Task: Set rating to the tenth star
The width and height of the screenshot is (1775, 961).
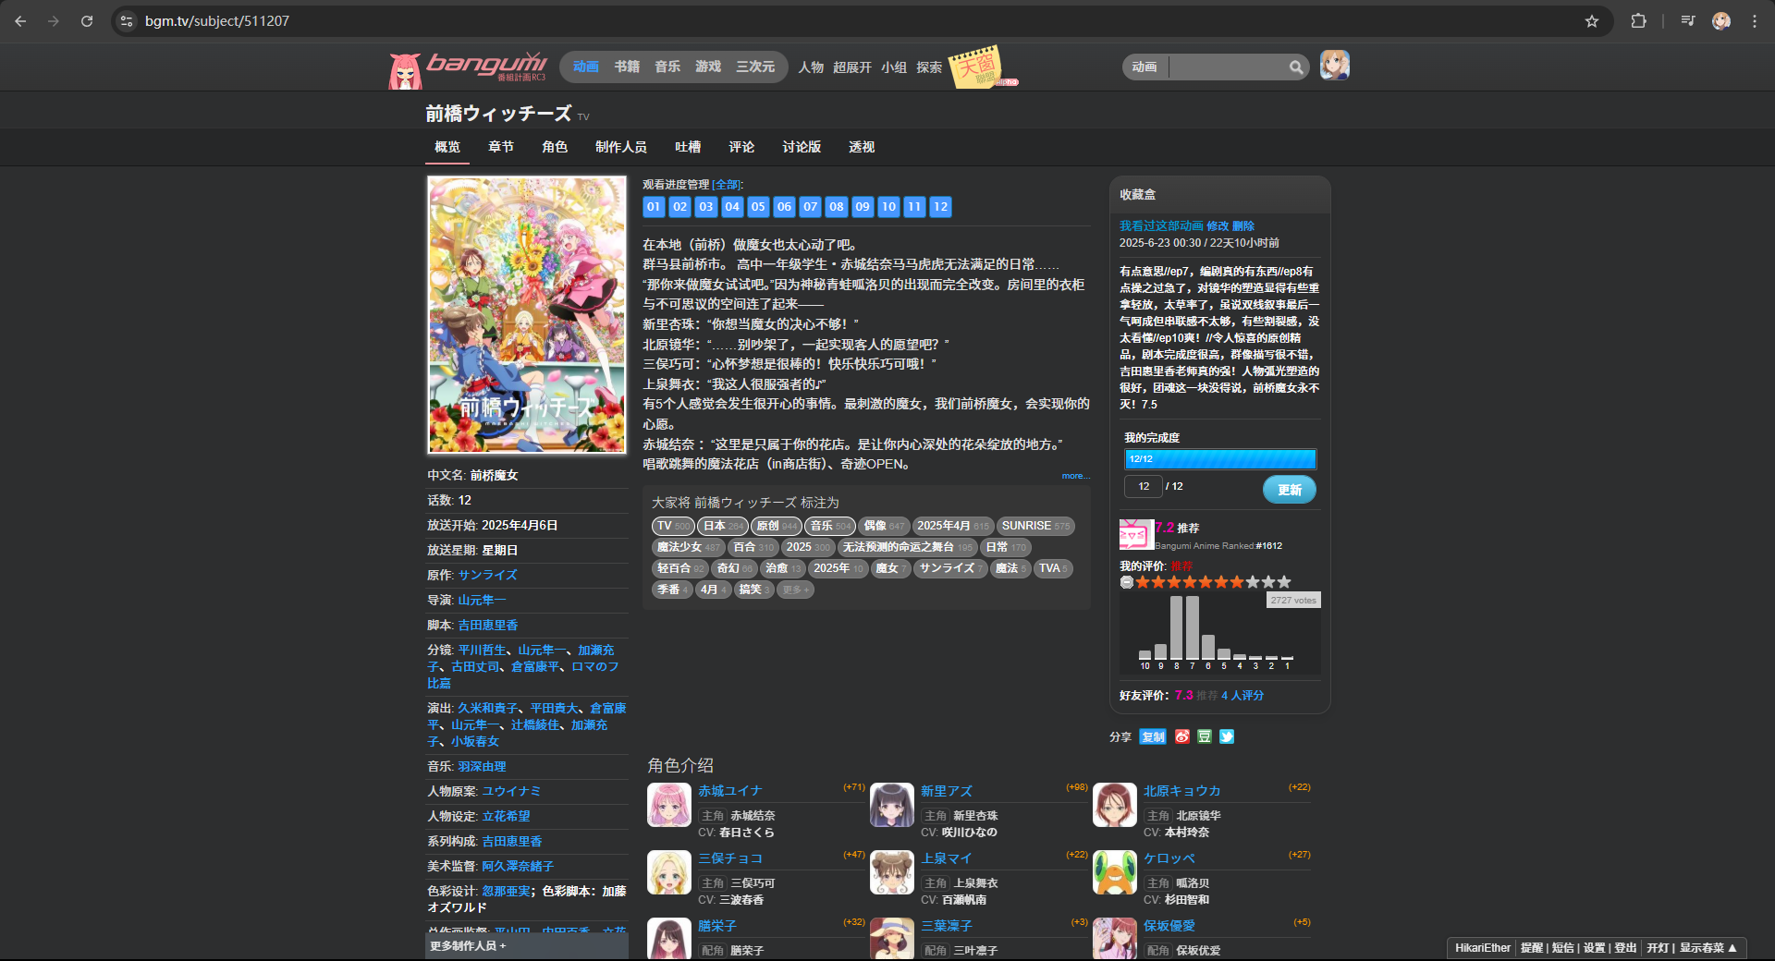Action: pos(1284,582)
